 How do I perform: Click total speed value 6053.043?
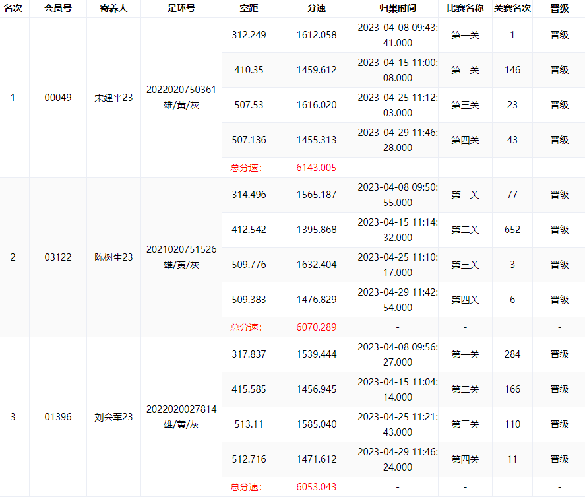(317, 487)
